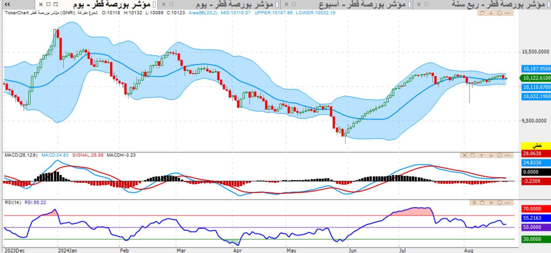551x253 pixels.
Task: Close the active daily Qatar index tab
Action: coord(41,4)
